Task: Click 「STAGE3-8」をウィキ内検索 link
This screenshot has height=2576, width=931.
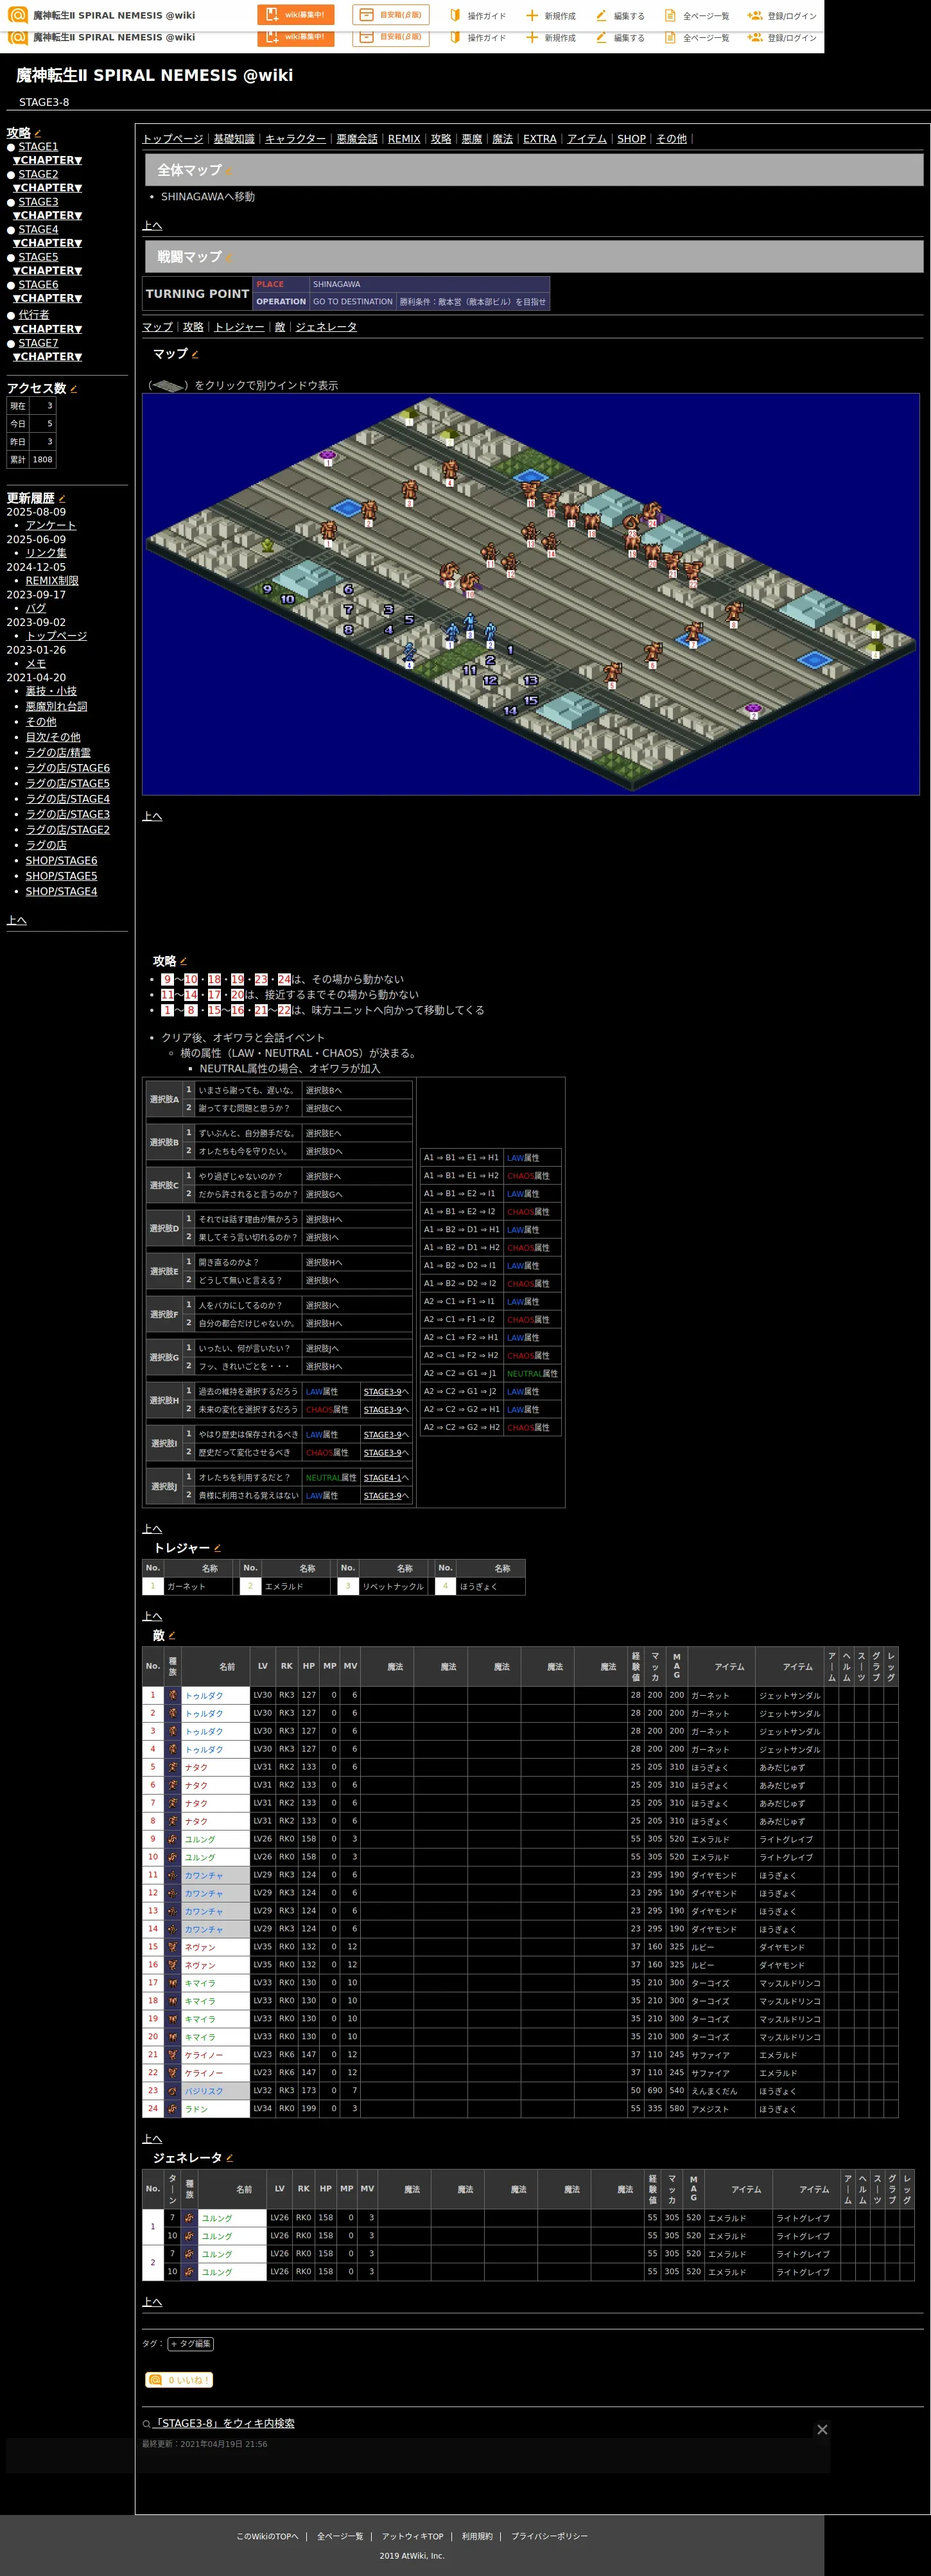Action: point(224,2424)
